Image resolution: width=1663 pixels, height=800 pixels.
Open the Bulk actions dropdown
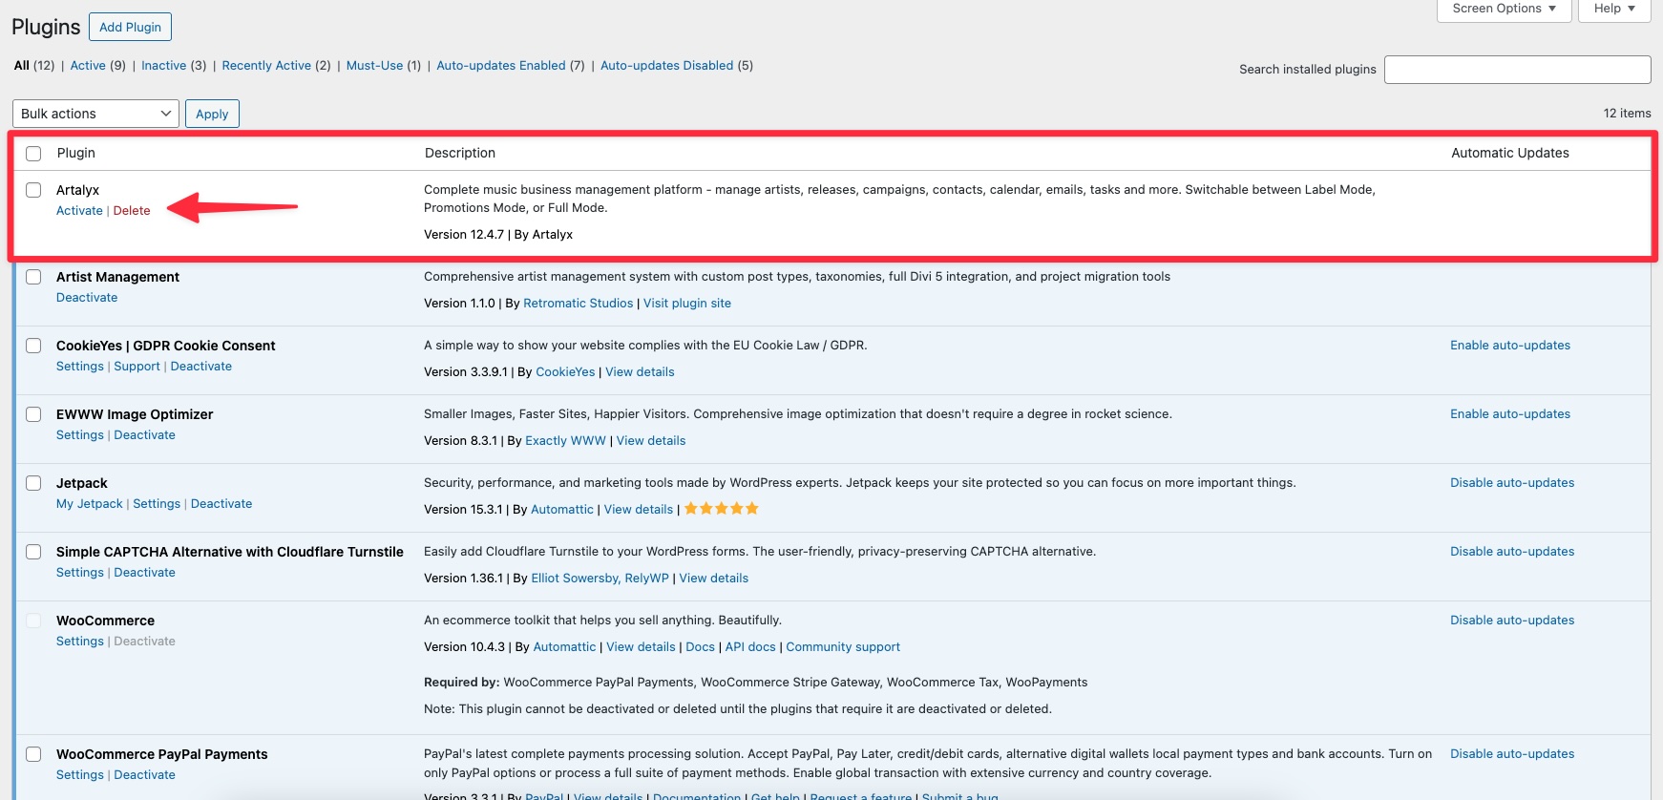click(95, 114)
